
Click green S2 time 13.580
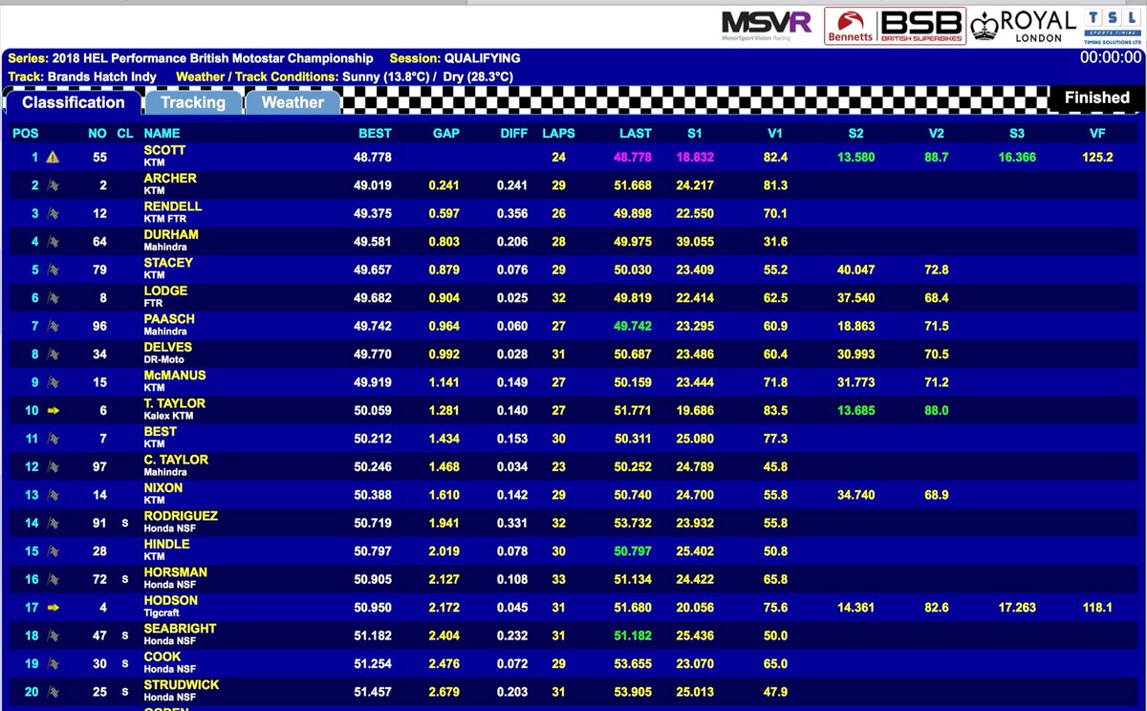pos(855,158)
